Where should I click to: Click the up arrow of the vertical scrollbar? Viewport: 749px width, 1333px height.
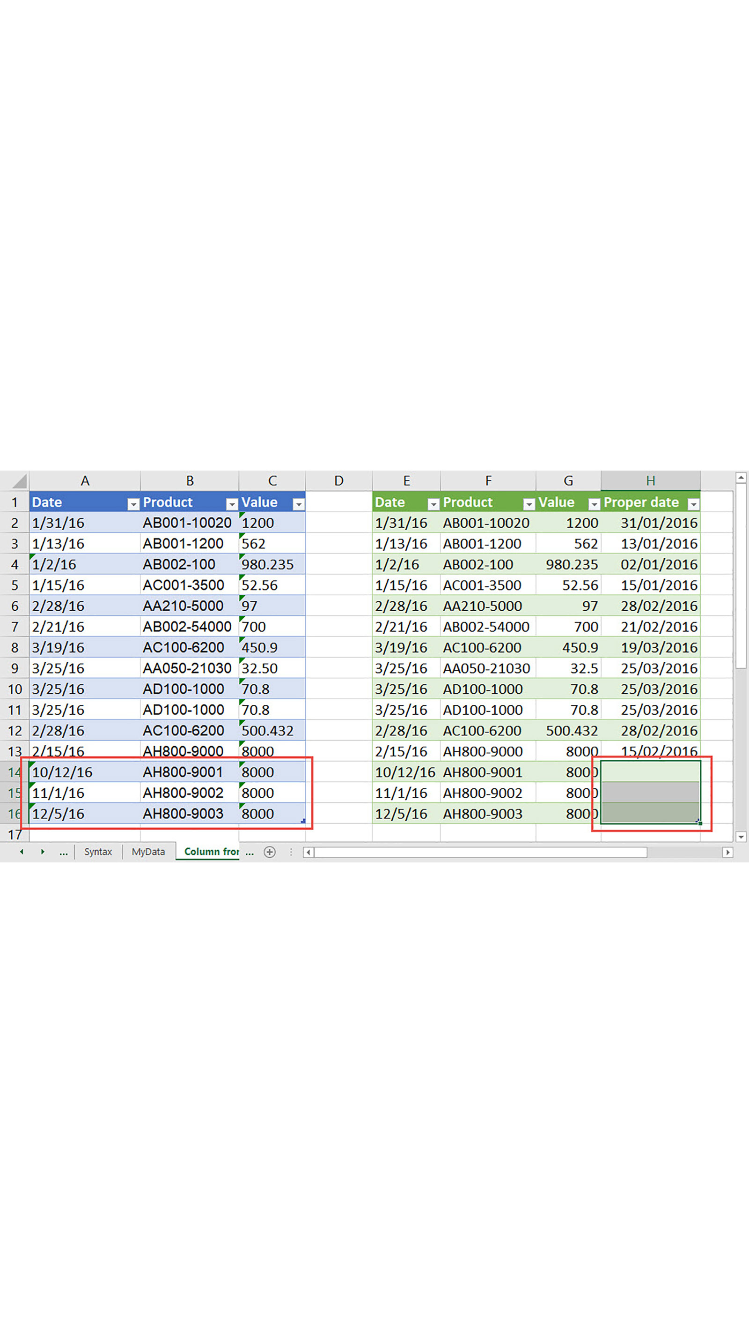[x=740, y=477]
